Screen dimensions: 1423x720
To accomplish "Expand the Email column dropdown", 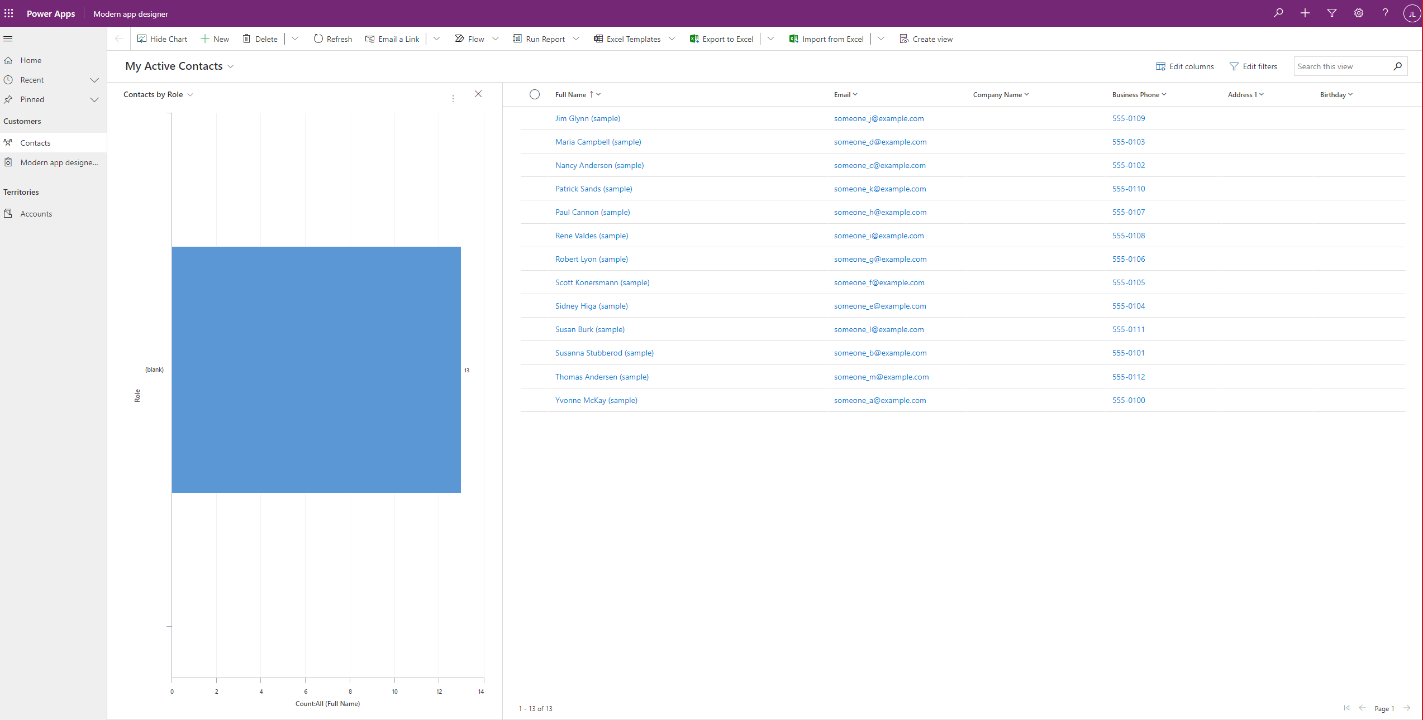I will [853, 94].
